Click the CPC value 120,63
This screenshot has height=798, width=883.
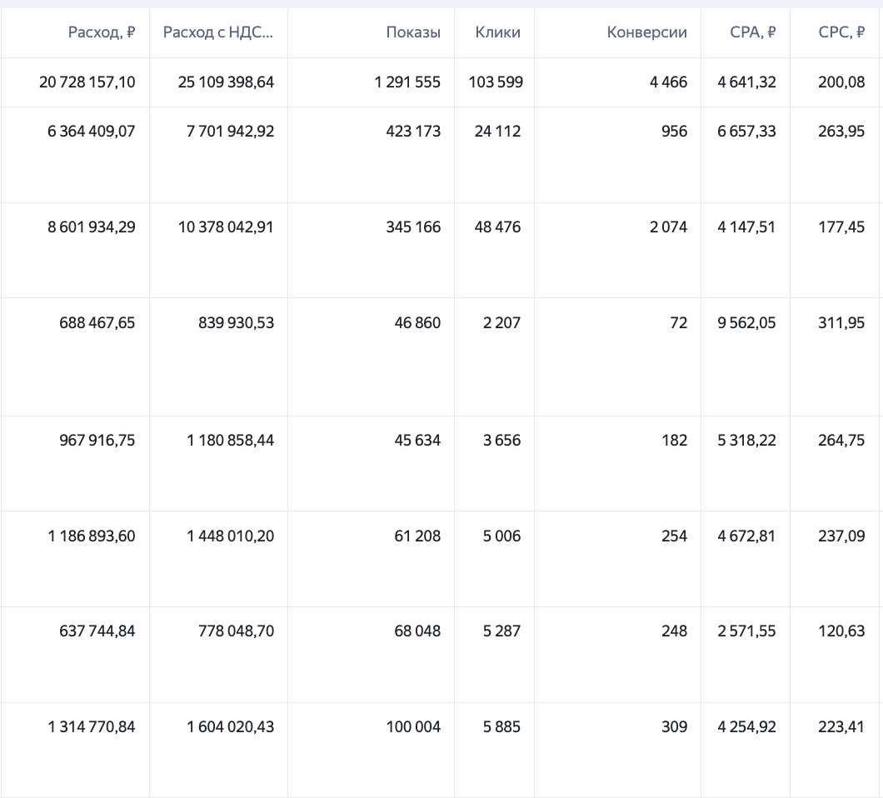841,631
